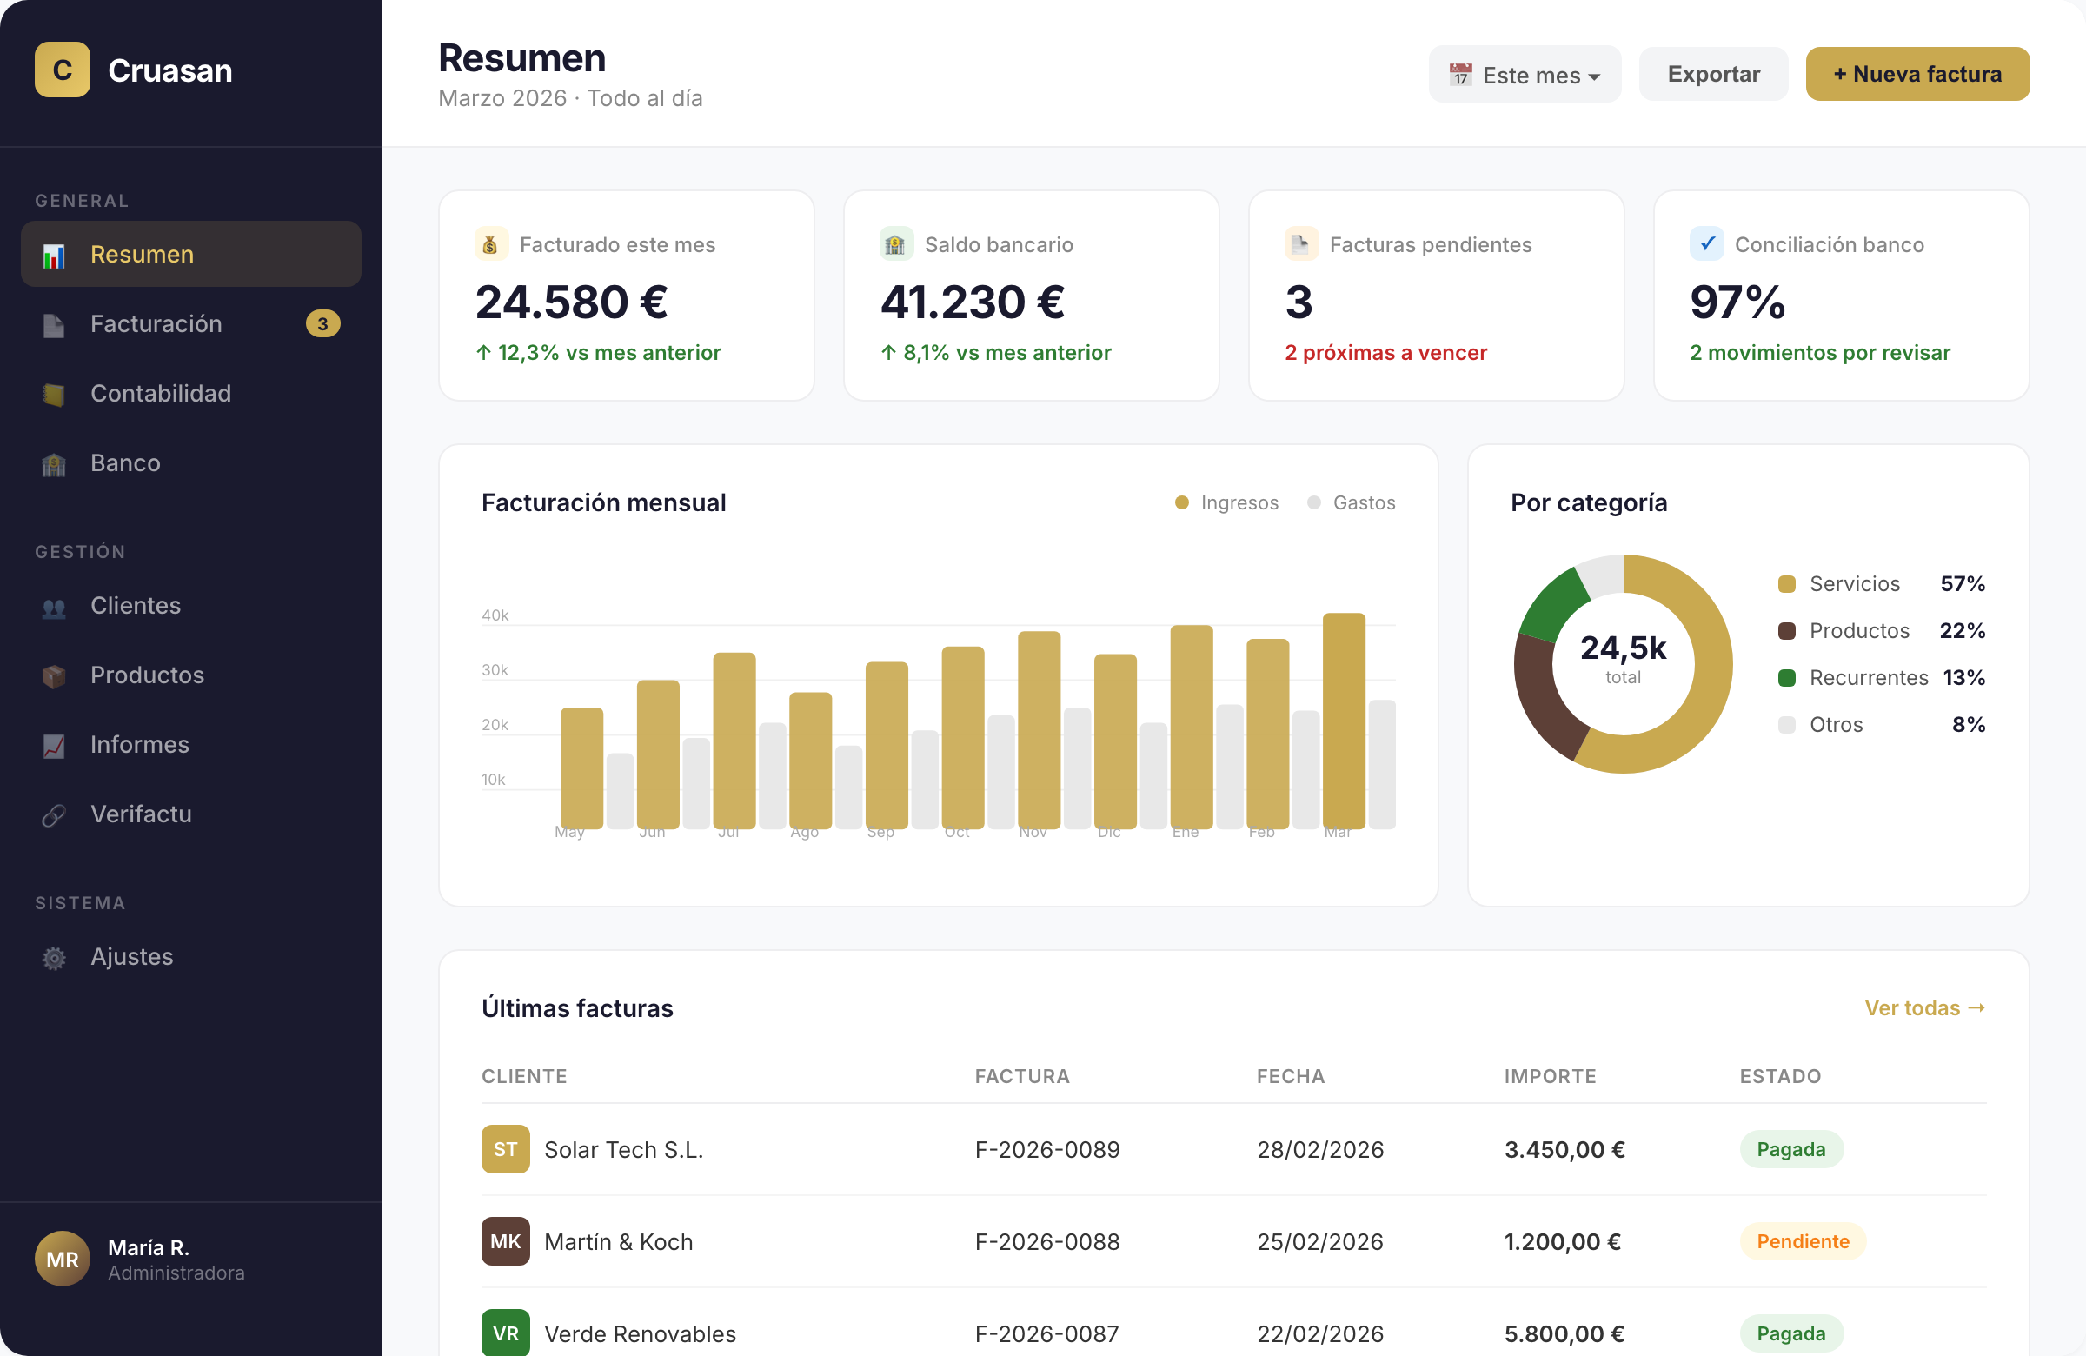The width and height of the screenshot is (2086, 1356).
Task: Open the Este mes date range dropdown
Action: (1525, 74)
